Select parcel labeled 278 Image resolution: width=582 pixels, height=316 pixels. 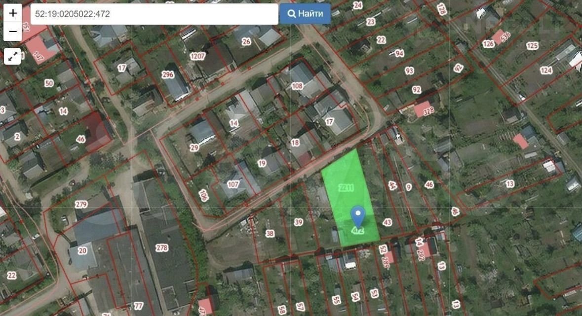click(x=161, y=247)
